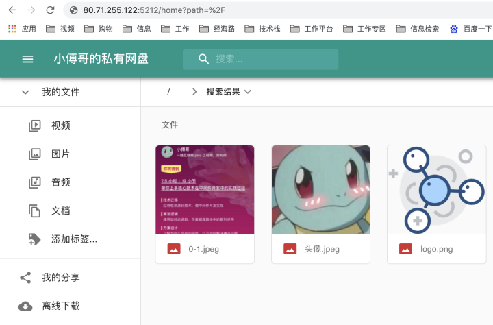Focus the 搜索 search input field
This screenshot has height=325, width=493.
coord(260,59)
